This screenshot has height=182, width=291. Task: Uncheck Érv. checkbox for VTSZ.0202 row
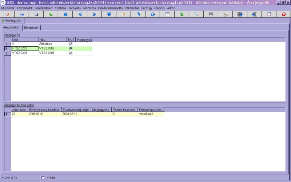[x=71, y=48]
